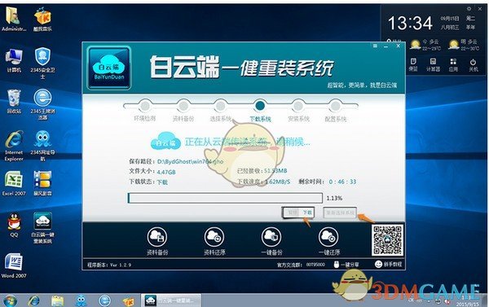Open 计算机 Computer desktop icon
The height and width of the screenshot is (307, 489).
point(14,60)
